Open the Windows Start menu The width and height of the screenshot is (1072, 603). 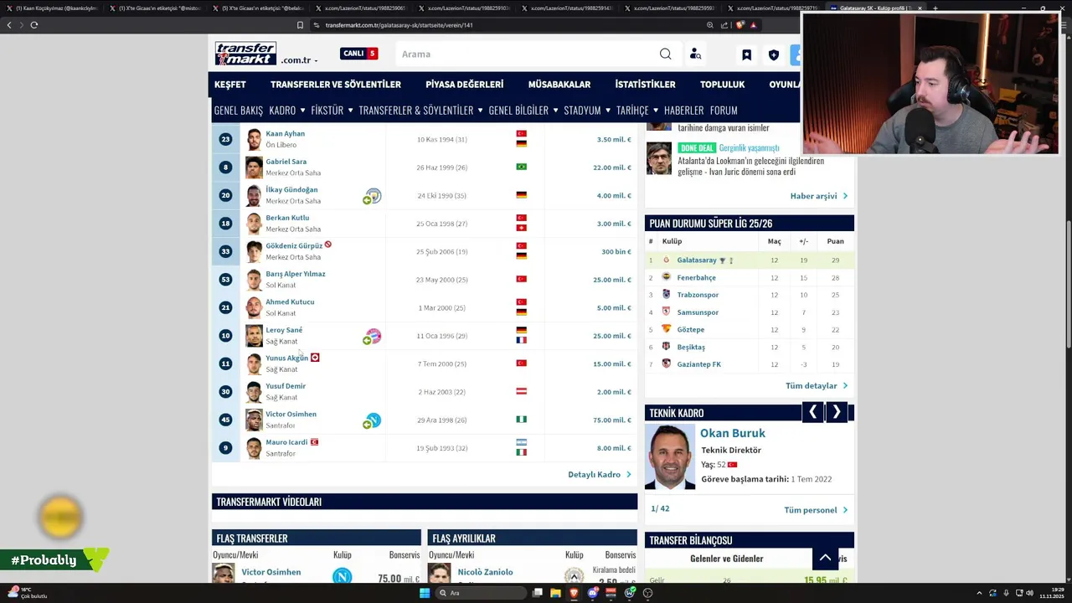tap(425, 593)
